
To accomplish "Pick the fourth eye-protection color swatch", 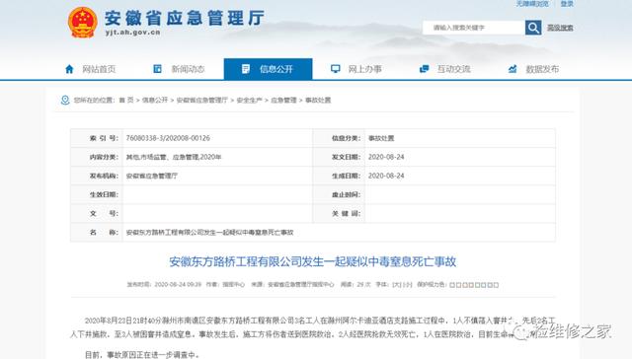I will (471, 285).
